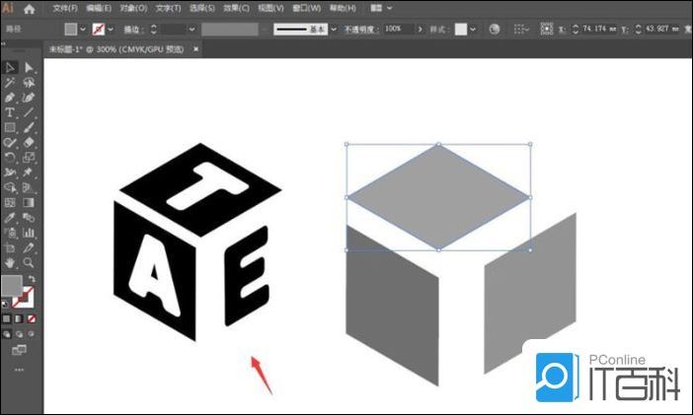This screenshot has height=415, width=693.
Task: Reset default fill and stroke
Action: coord(5,305)
